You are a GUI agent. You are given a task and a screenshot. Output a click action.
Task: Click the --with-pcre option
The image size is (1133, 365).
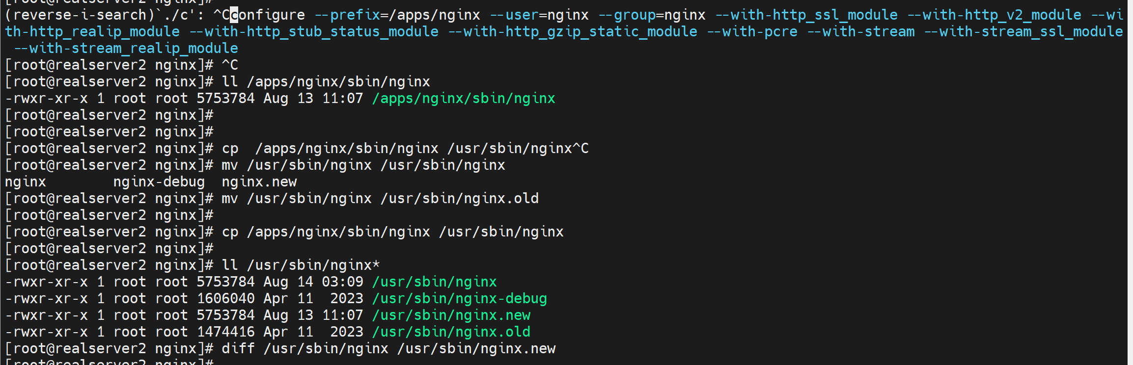point(752,32)
